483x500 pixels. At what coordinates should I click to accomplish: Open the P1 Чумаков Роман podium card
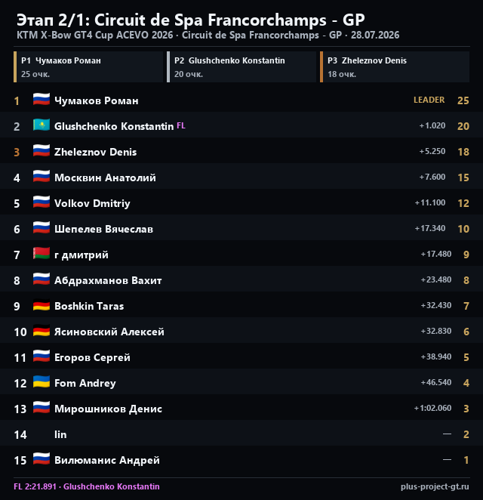(88, 67)
